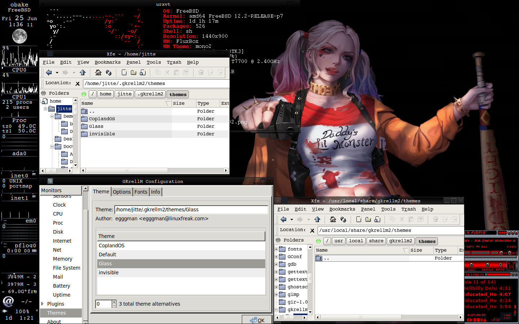This screenshot has height=324, width=519.
Task: Toggle the EQ button in the music player
Action: tap(501, 253)
